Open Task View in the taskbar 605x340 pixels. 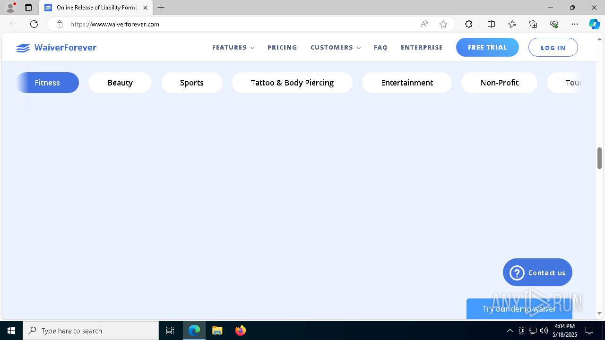click(x=170, y=331)
